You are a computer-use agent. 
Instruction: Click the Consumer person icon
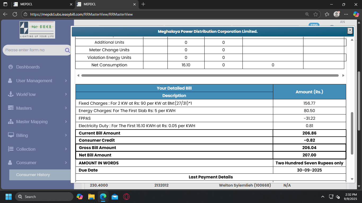[x=10, y=163]
